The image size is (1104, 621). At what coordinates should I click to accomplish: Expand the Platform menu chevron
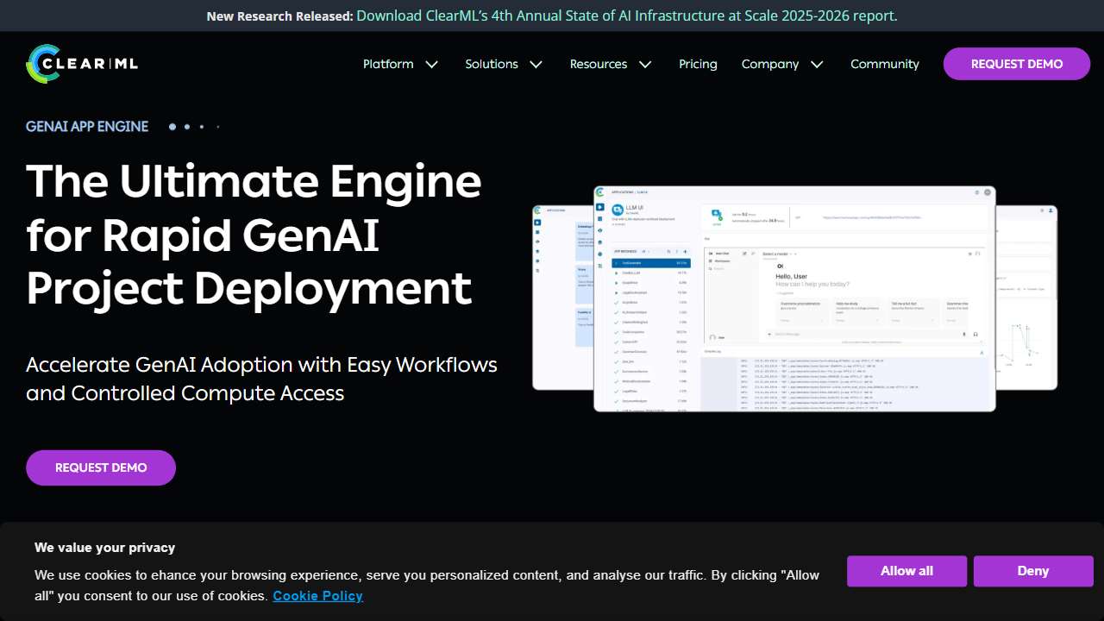point(432,65)
